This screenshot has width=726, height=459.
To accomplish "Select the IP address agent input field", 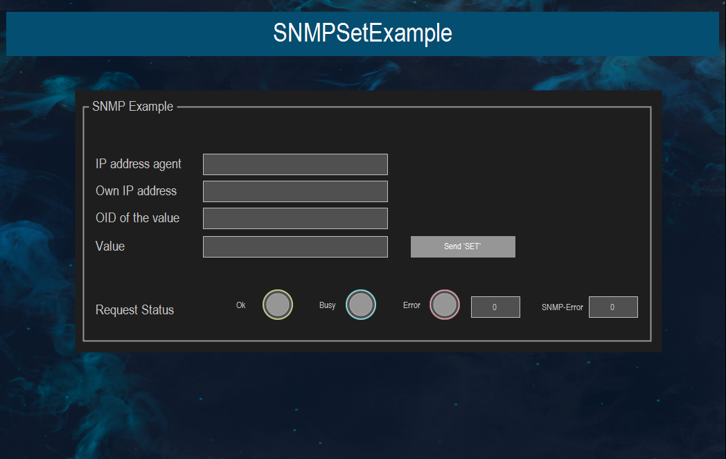I will tap(295, 164).
